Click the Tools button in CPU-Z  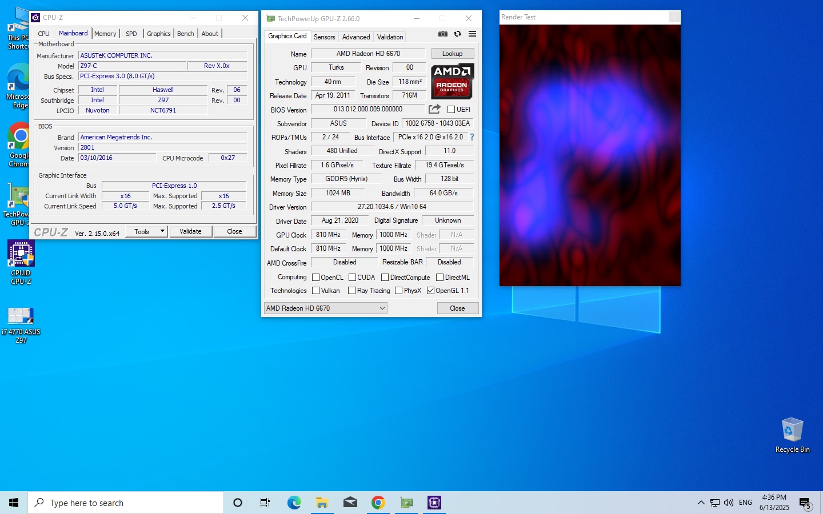point(142,231)
